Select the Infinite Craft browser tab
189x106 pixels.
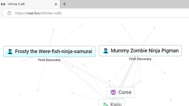[30, 4]
